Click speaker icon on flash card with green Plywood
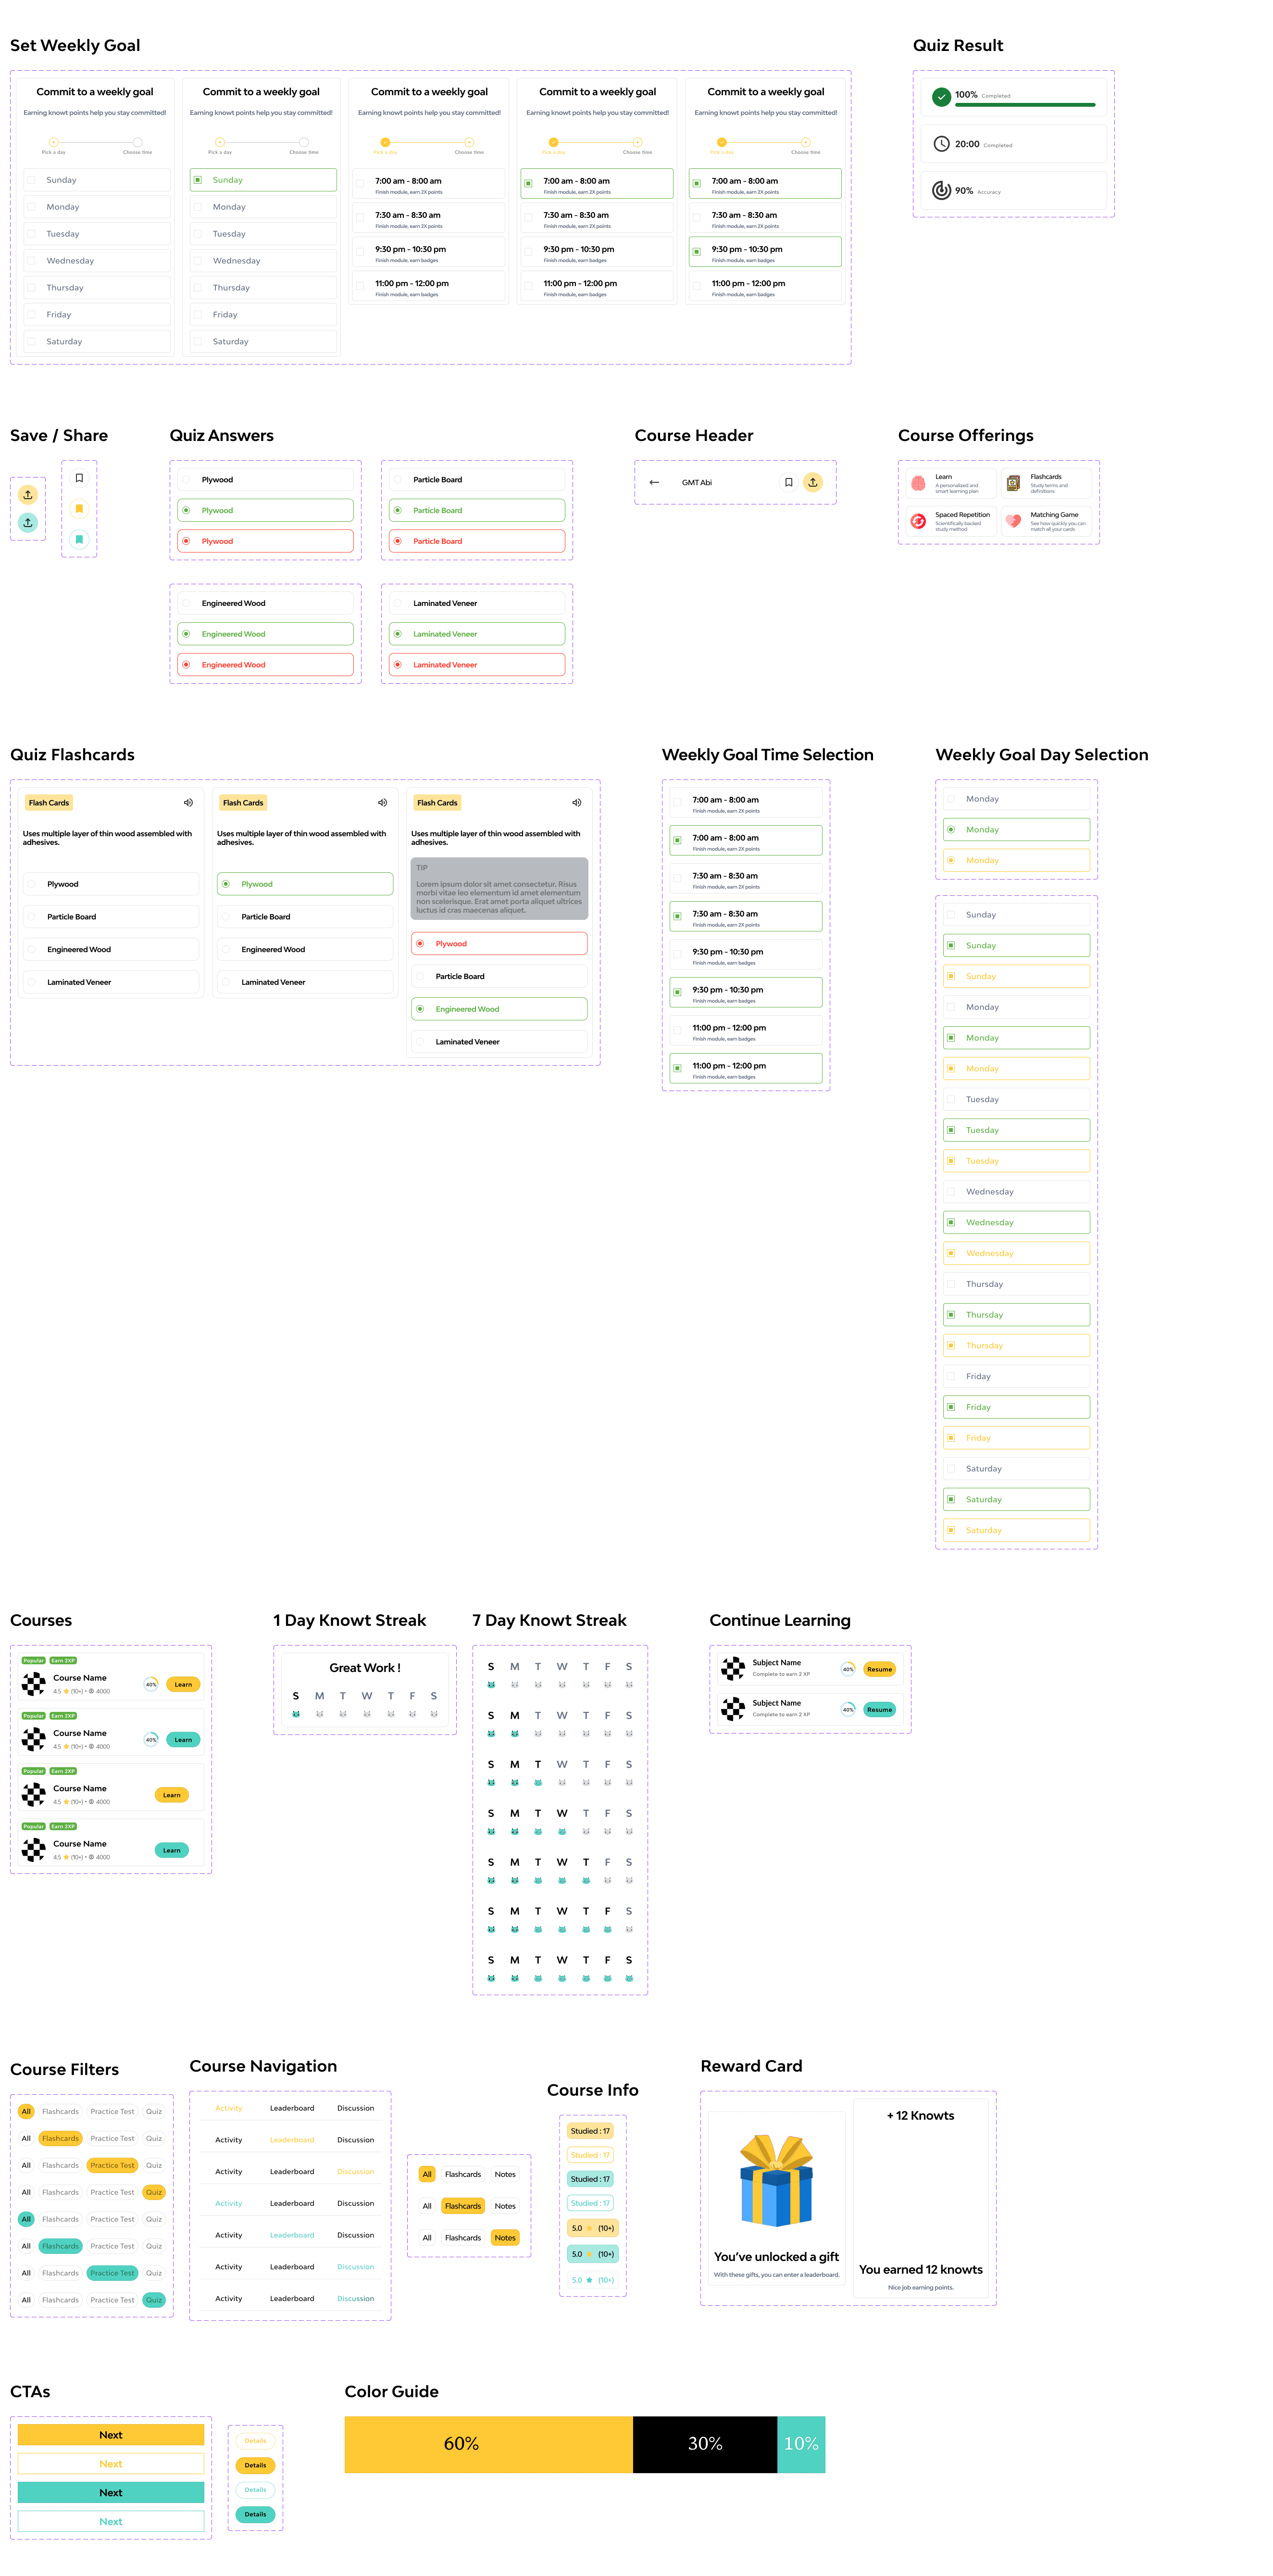The height and width of the screenshot is (2576, 1273). click(382, 803)
